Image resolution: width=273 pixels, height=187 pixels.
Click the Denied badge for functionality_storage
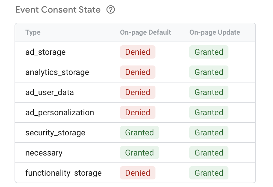(x=137, y=173)
